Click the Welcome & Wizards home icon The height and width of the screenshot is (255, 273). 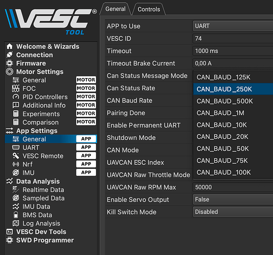[x=9, y=46]
